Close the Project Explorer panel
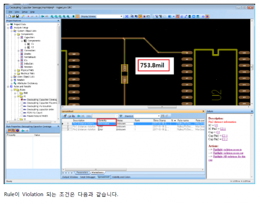The height and width of the screenshot is (204, 260). click(58, 20)
